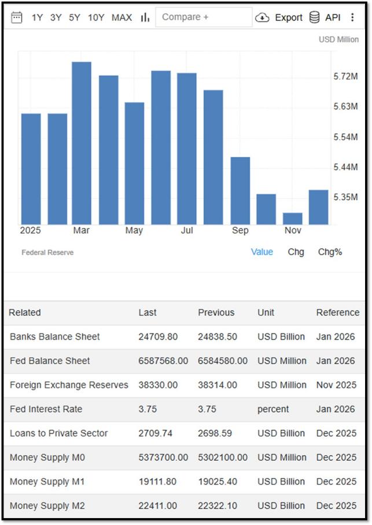Open the Banks Balance Sheet link

click(x=54, y=337)
